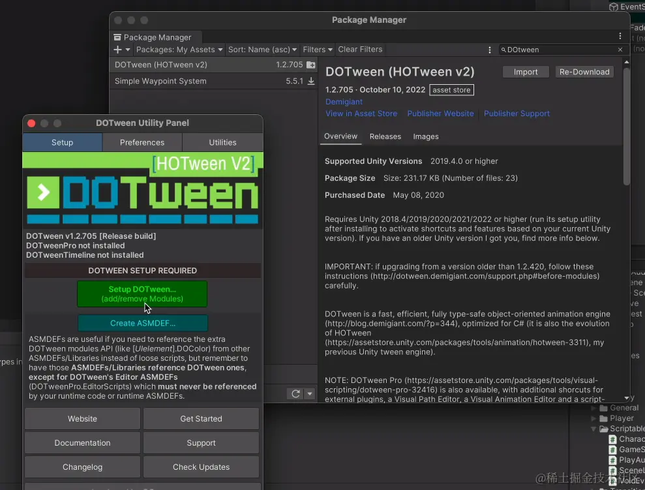The image size is (645, 490).
Task: Click the Scriptable folder icon
Action: click(x=603, y=429)
